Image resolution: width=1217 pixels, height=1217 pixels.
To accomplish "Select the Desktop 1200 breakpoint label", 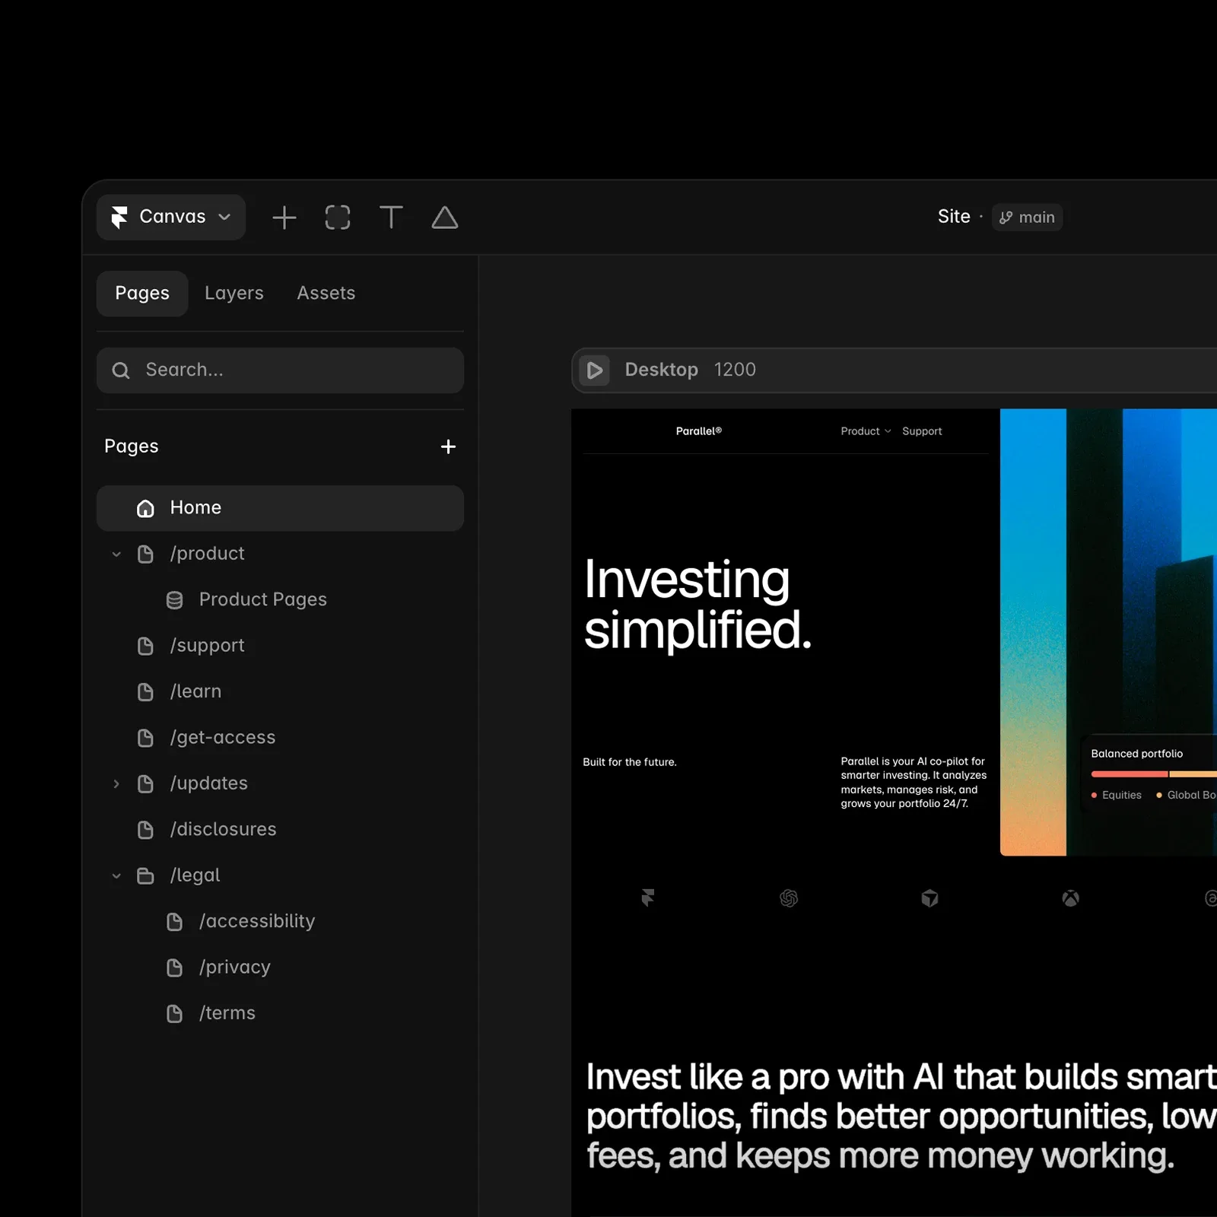I will [691, 370].
